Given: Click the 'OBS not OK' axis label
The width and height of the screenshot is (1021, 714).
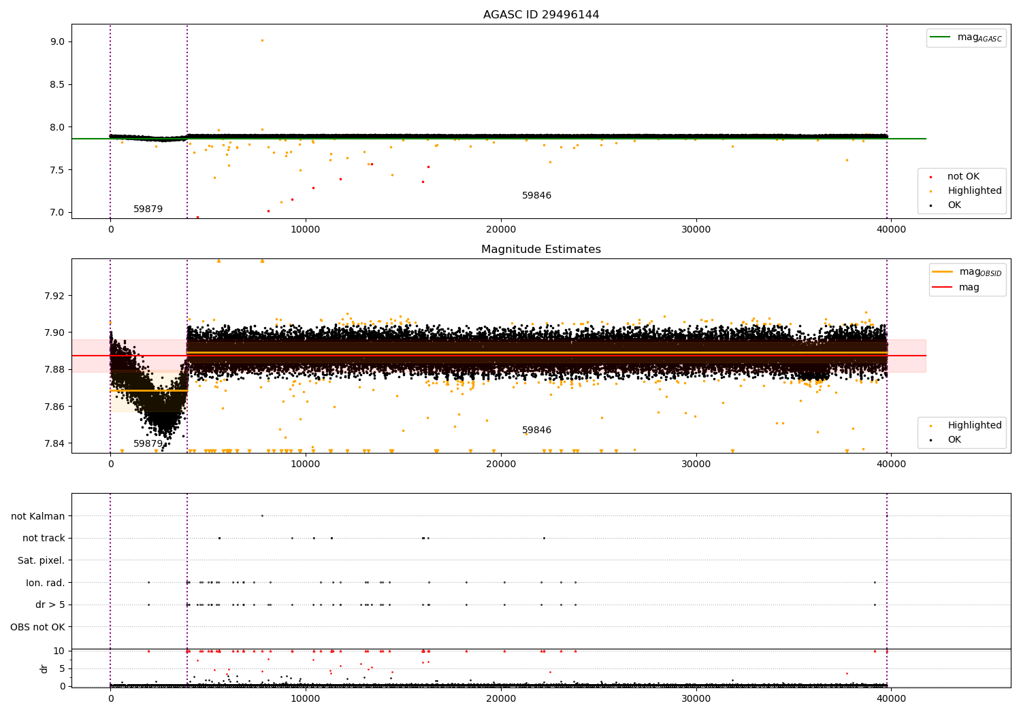Looking at the screenshot, I should coord(37,627).
